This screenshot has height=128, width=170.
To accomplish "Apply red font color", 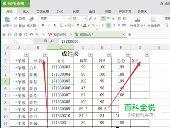I will 85,25.
